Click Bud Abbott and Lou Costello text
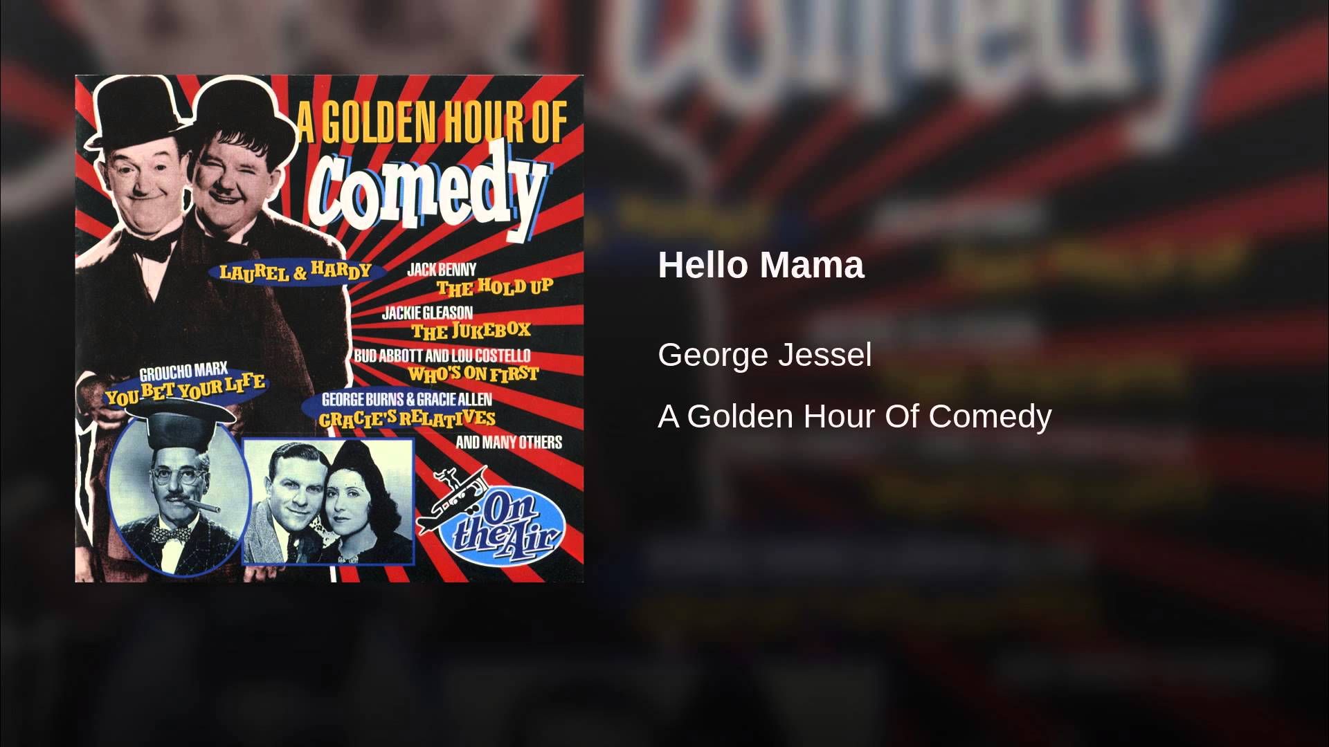 tap(442, 357)
